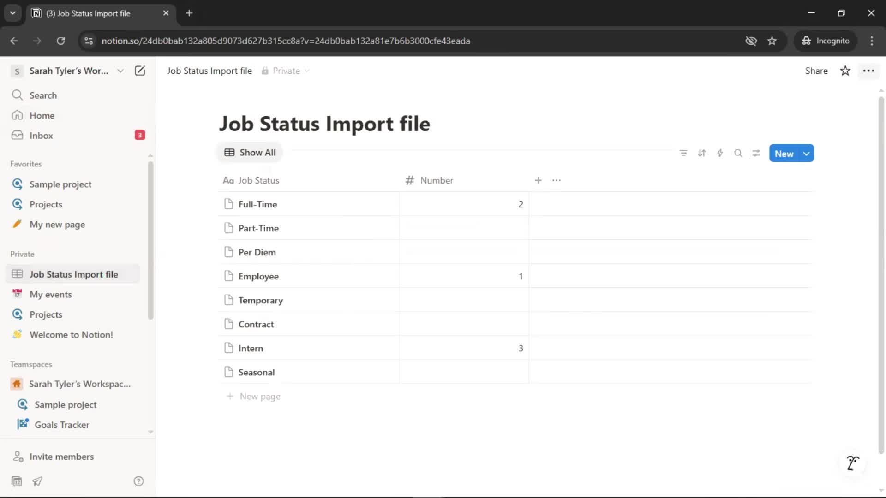Open the Part-Time row
The height and width of the screenshot is (498, 886).
pyautogui.click(x=258, y=228)
